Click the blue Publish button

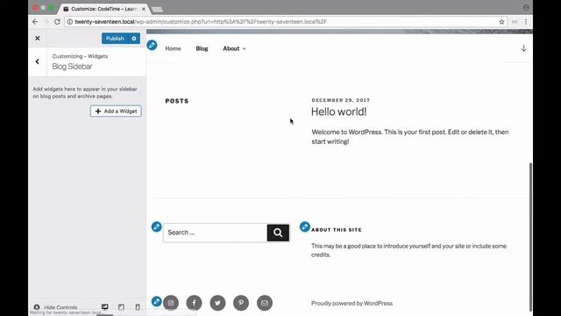coord(115,39)
